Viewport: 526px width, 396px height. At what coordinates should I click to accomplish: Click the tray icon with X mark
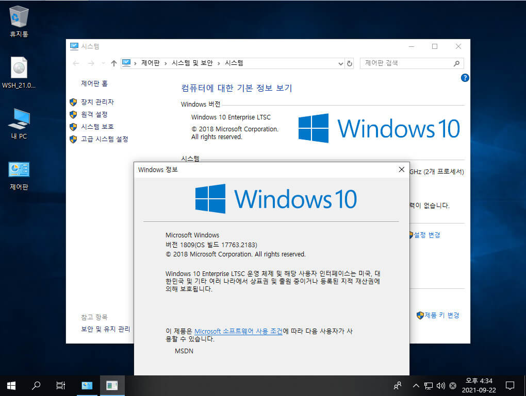pyautogui.click(x=453, y=386)
